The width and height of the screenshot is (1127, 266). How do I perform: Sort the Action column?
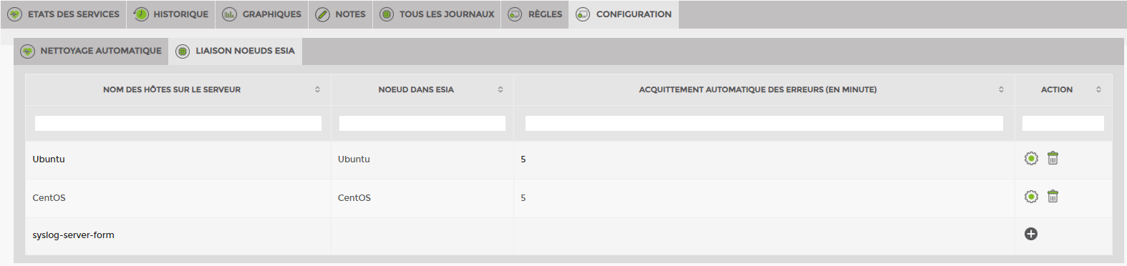click(1098, 89)
